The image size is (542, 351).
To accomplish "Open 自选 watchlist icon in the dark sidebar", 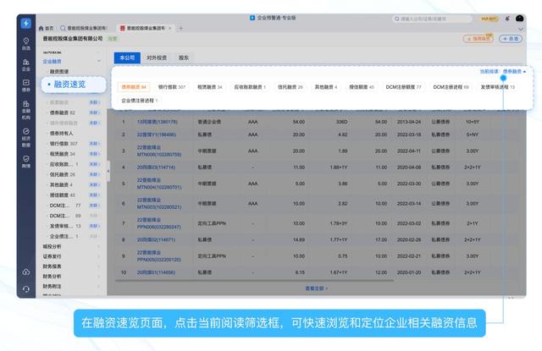I will (26, 44).
